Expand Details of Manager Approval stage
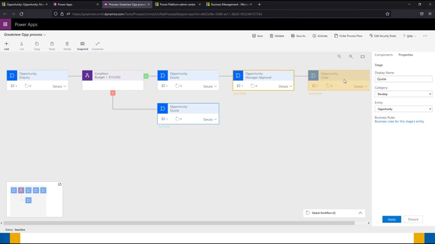Screen dimensions: 435x244 click(285, 86)
